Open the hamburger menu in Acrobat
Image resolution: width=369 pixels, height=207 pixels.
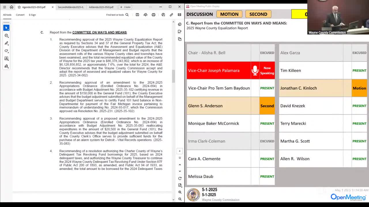point(4,7)
